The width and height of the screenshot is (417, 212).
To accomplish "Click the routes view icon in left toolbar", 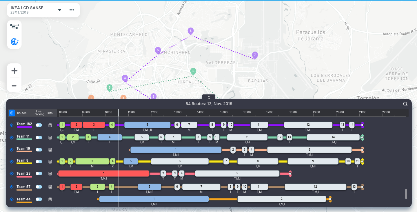I will (x=14, y=27).
